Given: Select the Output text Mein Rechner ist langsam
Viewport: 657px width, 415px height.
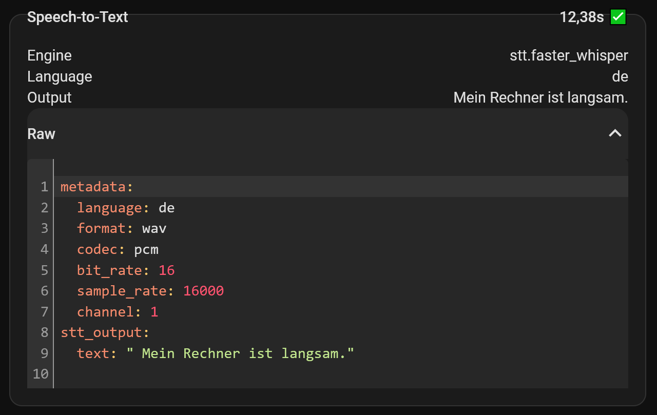Looking at the screenshot, I should 540,97.
